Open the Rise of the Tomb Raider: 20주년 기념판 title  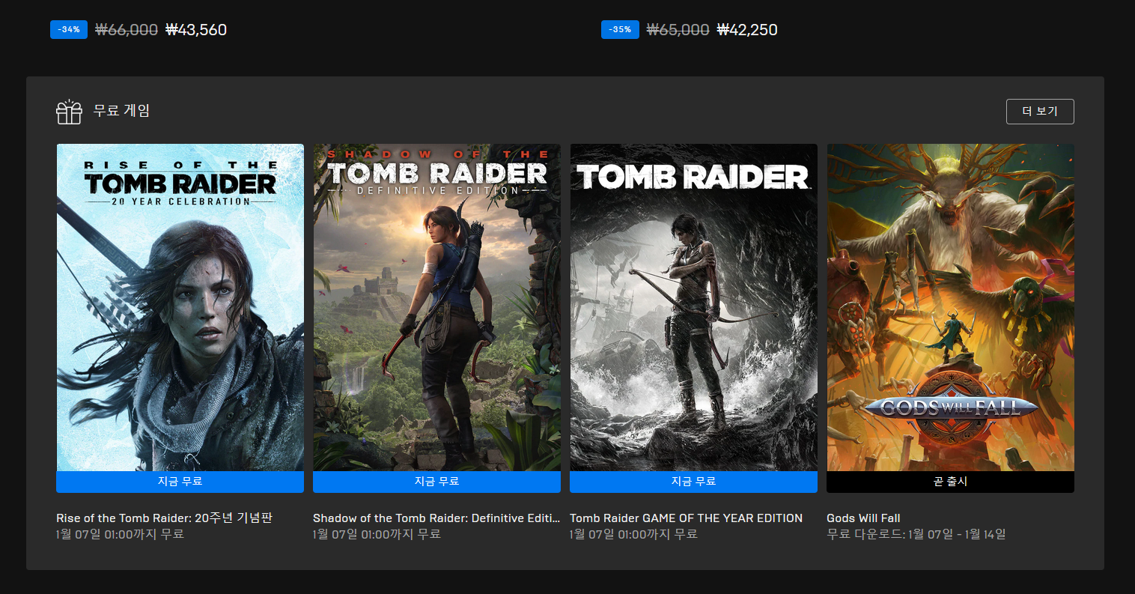tap(164, 518)
